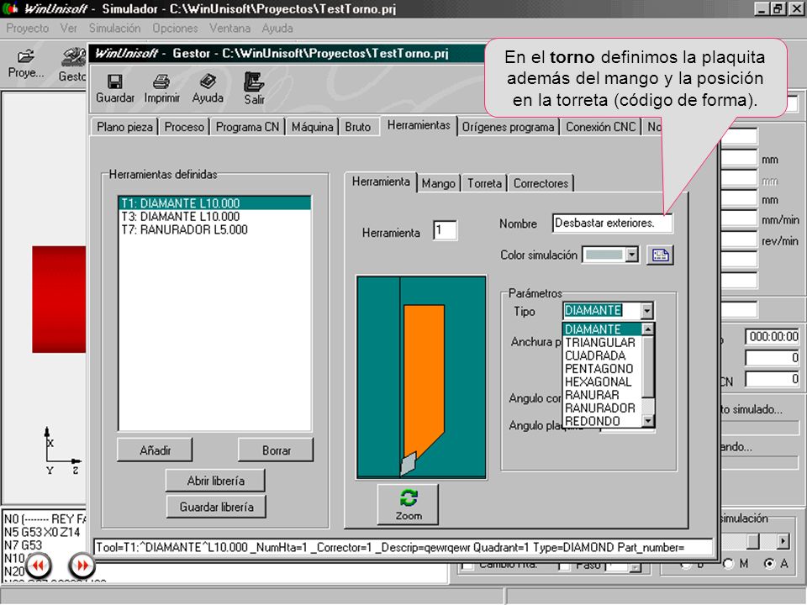Click the Imprimir printer icon

[161, 82]
